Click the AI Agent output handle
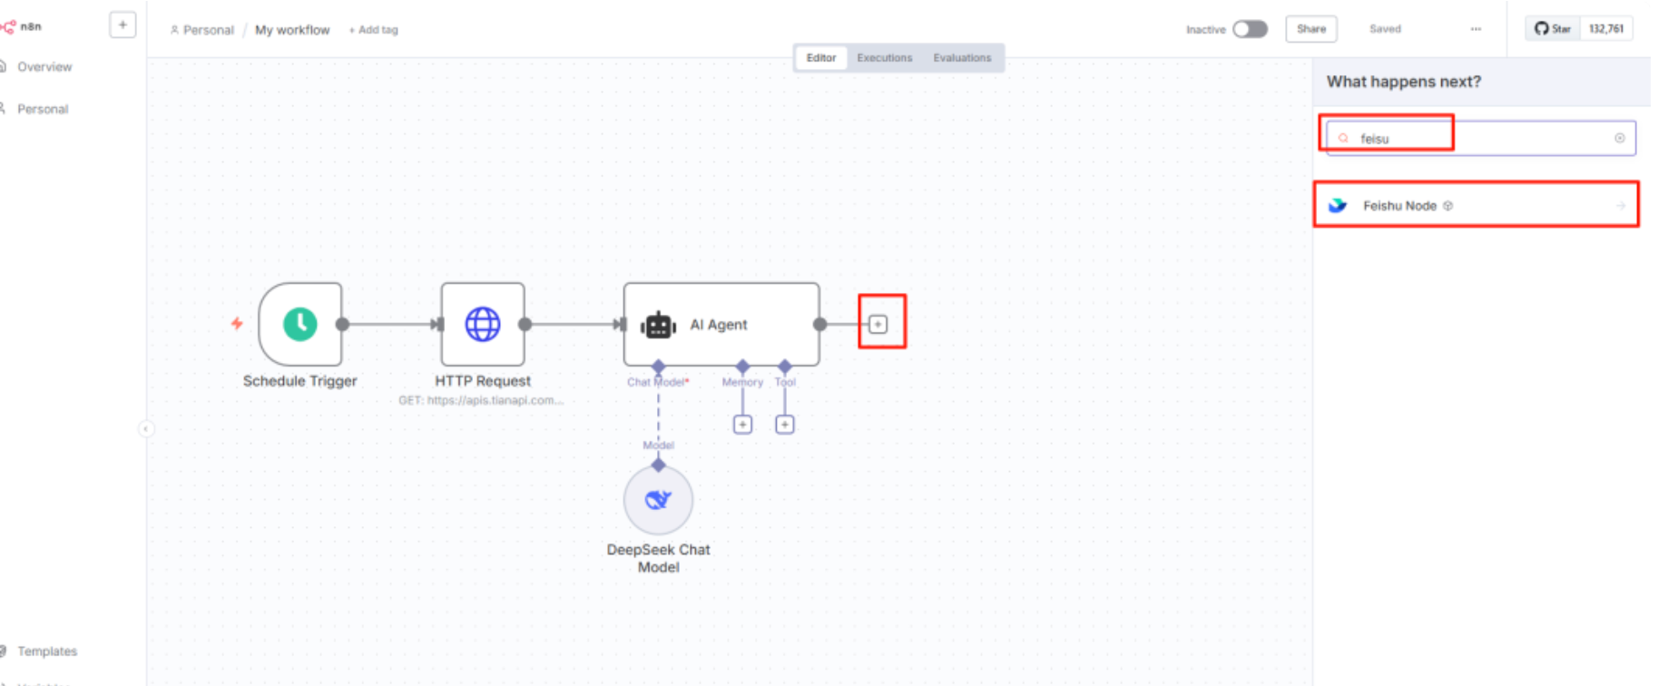Image resolution: width=1668 pixels, height=686 pixels. point(819,324)
